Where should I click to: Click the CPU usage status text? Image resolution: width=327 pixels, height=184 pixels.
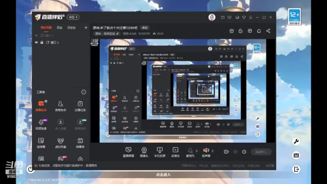point(238,166)
